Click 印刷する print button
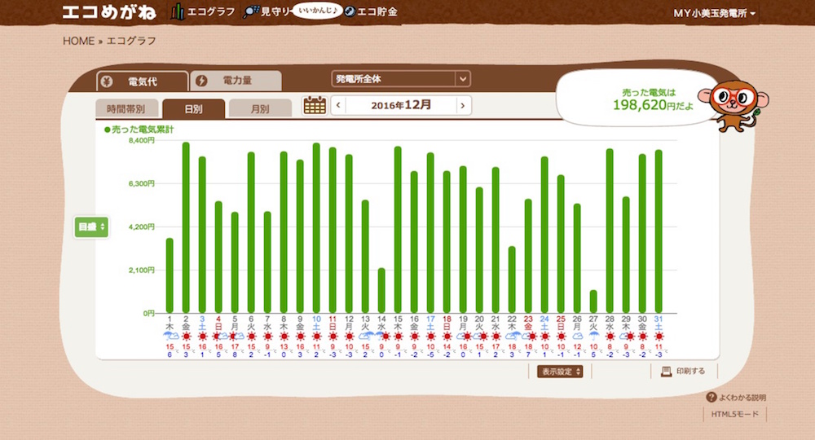The image size is (815, 440). pyautogui.click(x=683, y=371)
